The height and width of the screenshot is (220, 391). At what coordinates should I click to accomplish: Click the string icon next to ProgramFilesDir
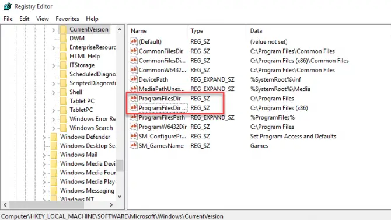tap(134, 98)
